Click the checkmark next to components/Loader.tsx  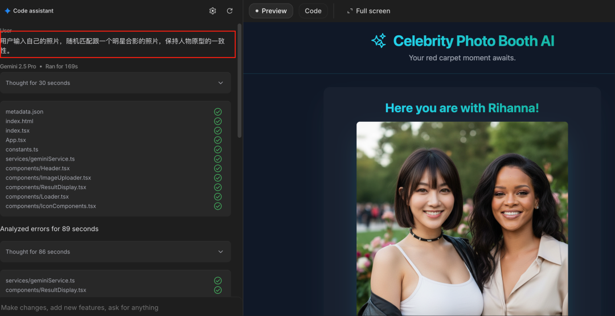pyautogui.click(x=218, y=196)
